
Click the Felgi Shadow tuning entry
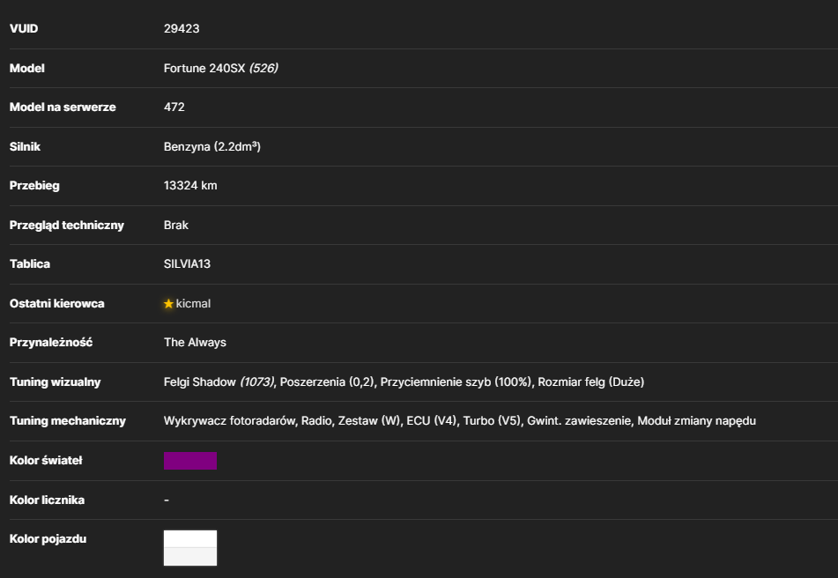tap(219, 382)
